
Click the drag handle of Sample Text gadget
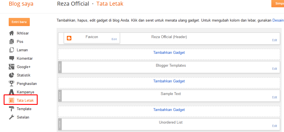[x=60, y=96]
